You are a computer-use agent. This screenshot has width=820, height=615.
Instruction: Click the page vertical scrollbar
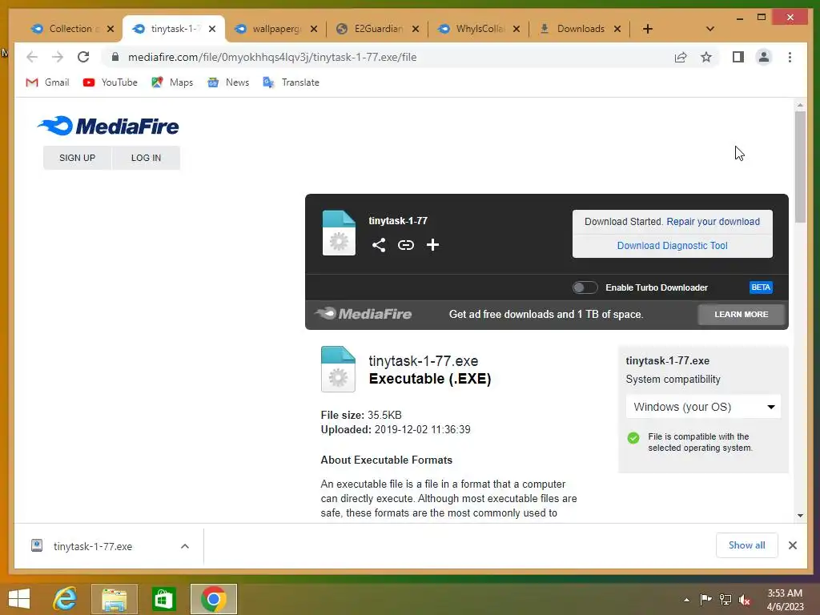[x=800, y=167]
